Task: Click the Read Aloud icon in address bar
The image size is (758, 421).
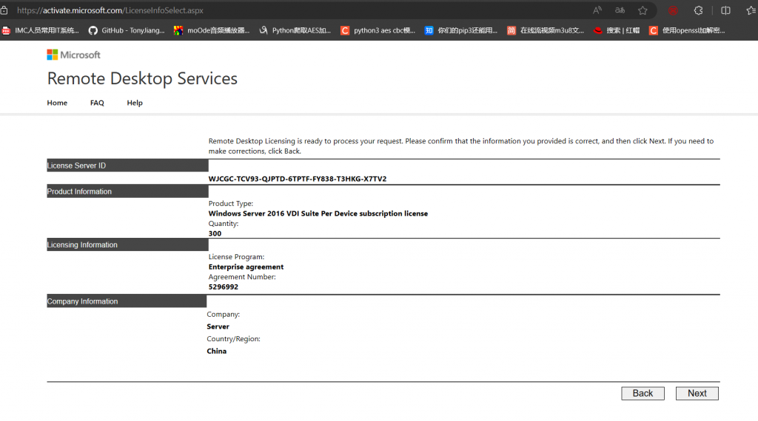Action: point(597,10)
